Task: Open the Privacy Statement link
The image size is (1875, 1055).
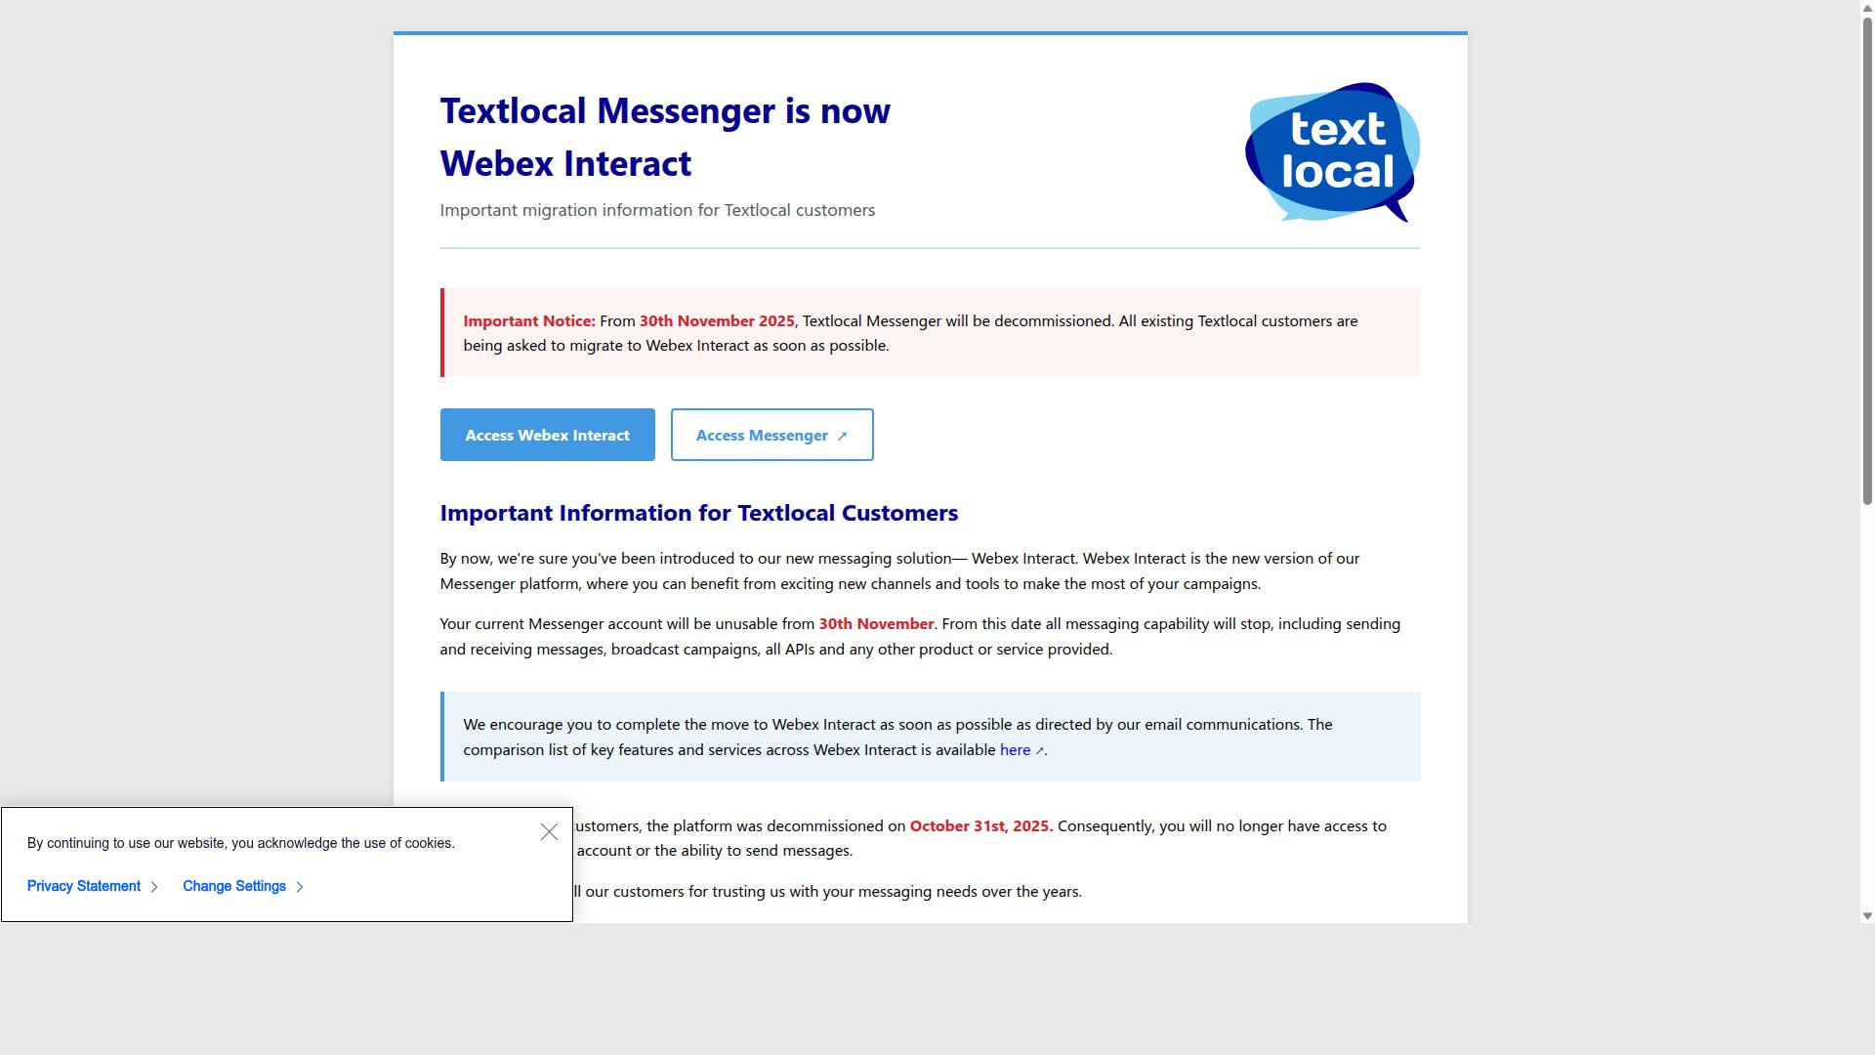Action: click(x=93, y=886)
